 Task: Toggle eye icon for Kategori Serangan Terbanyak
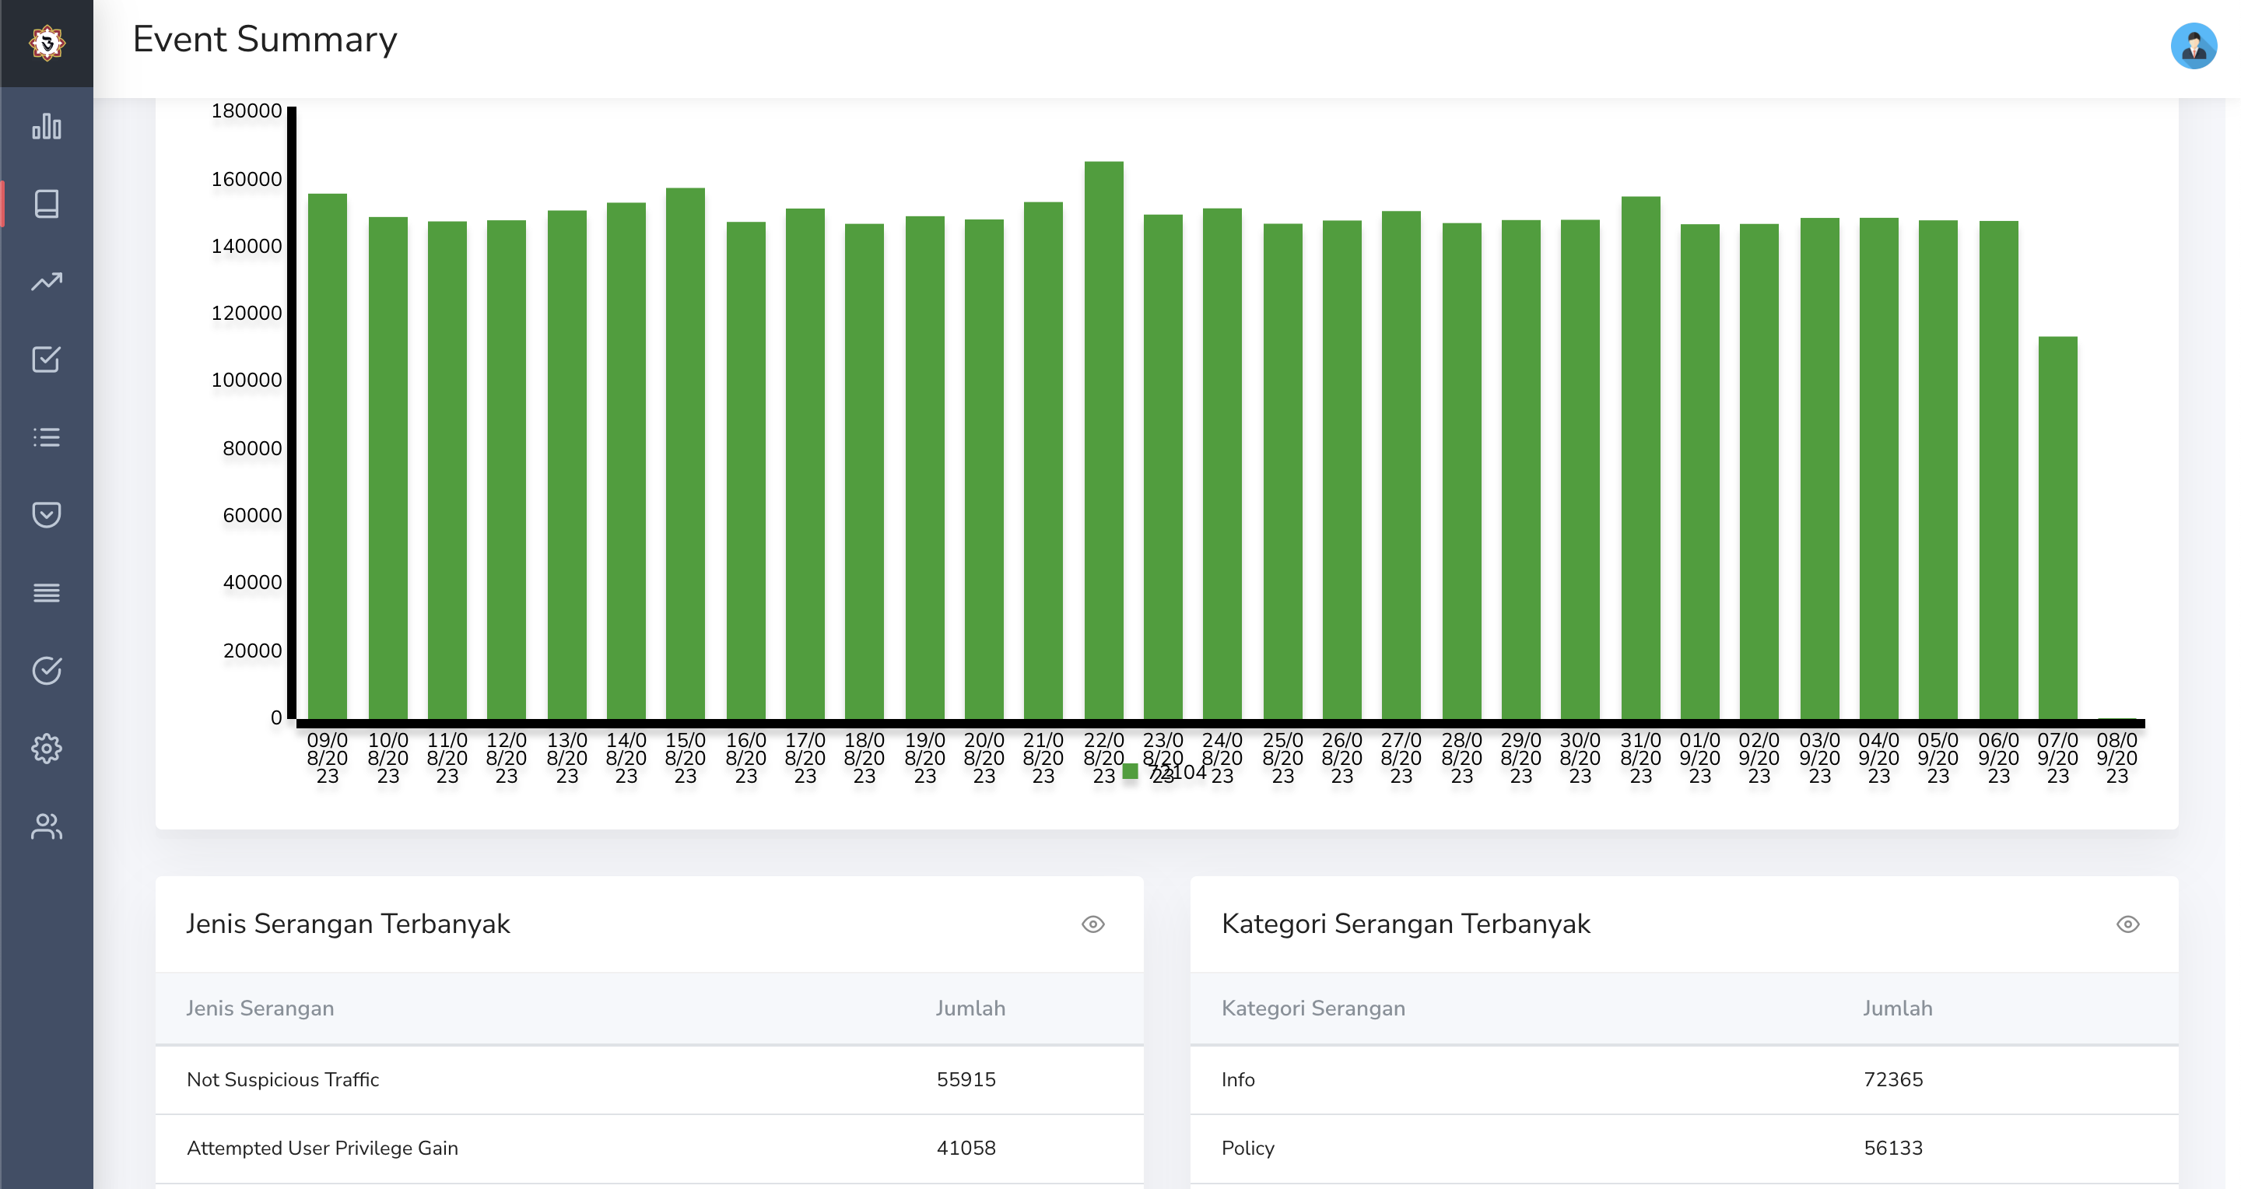(x=2128, y=924)
